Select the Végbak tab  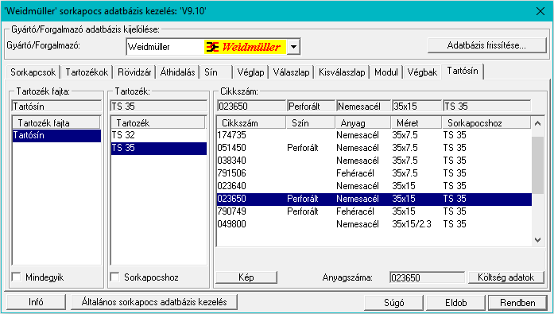(x=422, y=72)
